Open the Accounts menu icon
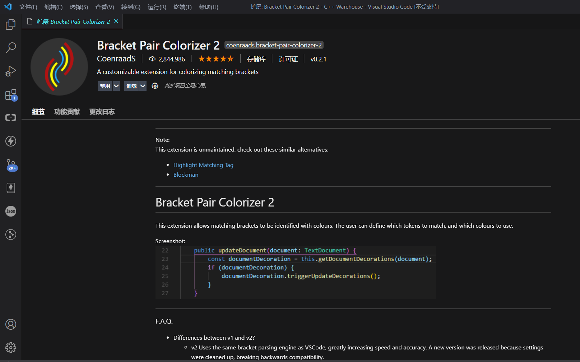 [x=11, y=324]
